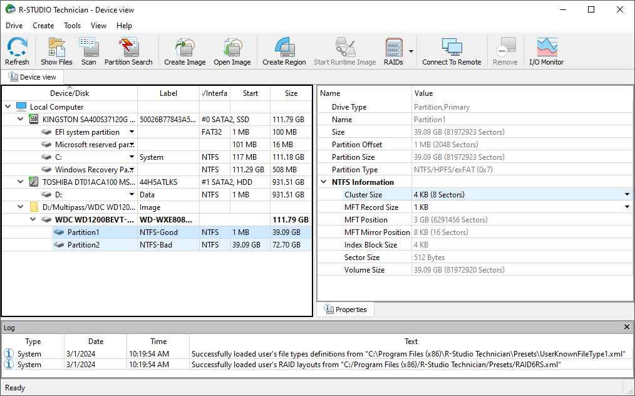Click the info icon of first log entry

(x=9, y=353)
